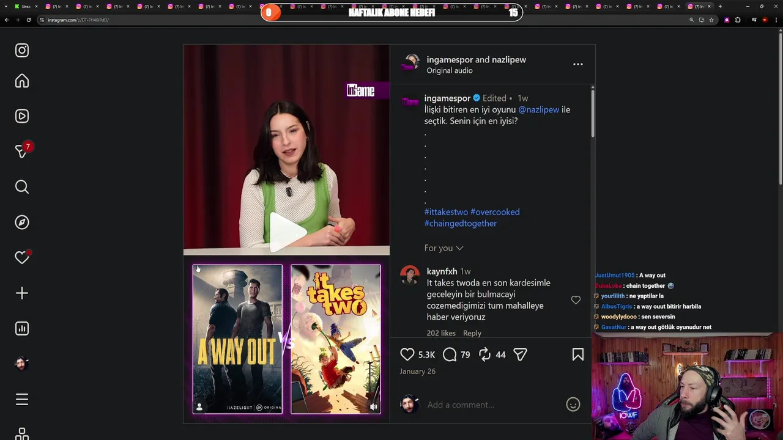
Task: Open the post's three-dot options menu
Action: [578, 64]
